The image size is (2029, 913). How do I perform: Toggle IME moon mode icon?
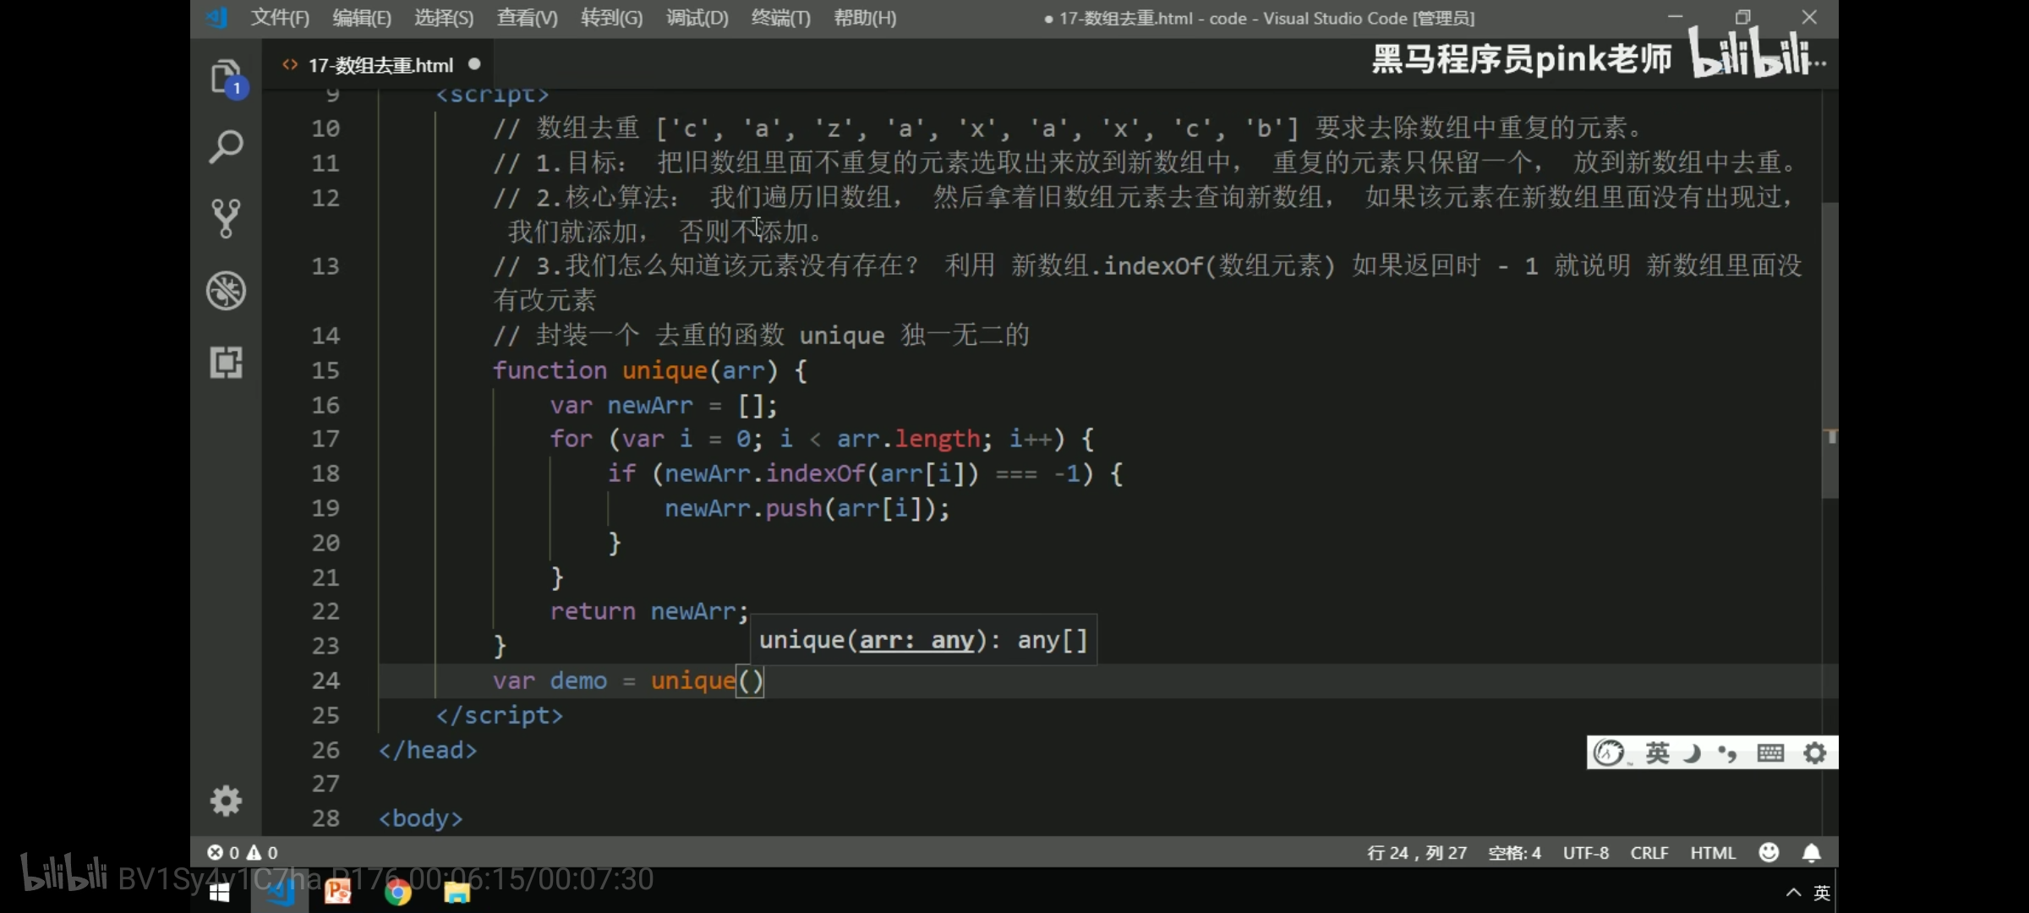pyautogui.click(x=1692, y=752)
